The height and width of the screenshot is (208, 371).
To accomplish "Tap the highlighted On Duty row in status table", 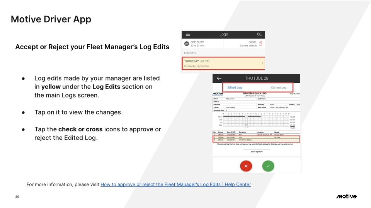I will (x=256, y=137).
